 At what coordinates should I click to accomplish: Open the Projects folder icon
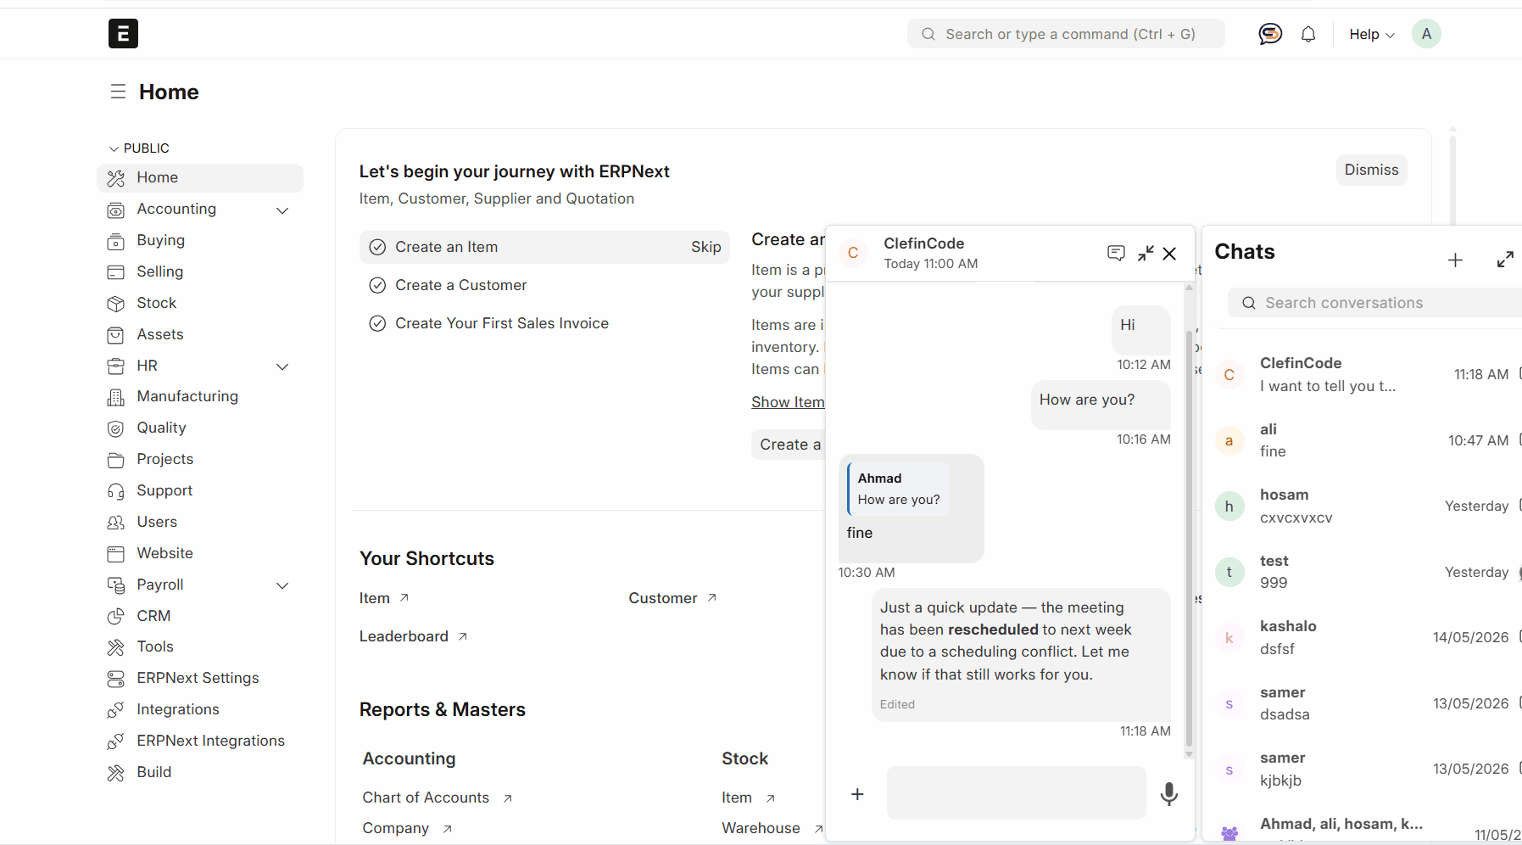[116, 460]
